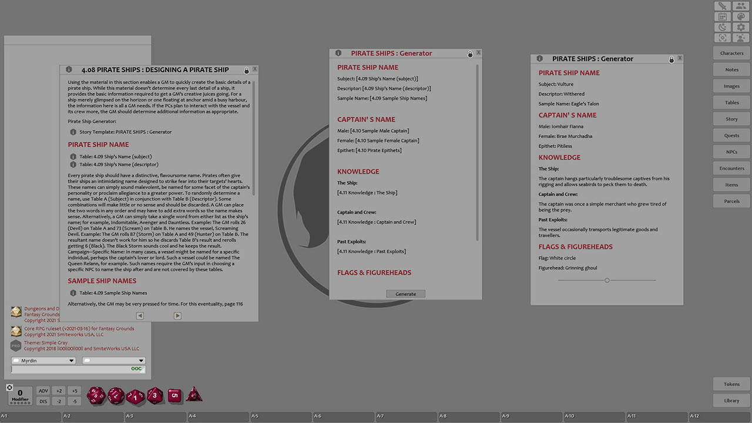Toggle DIS on the dice modifier panel
This screenshot has height=423, width=752.
point(43,401)
